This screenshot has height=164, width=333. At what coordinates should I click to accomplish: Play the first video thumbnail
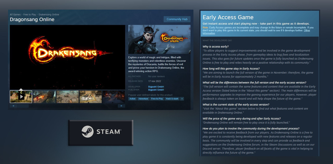click(21, 97)
